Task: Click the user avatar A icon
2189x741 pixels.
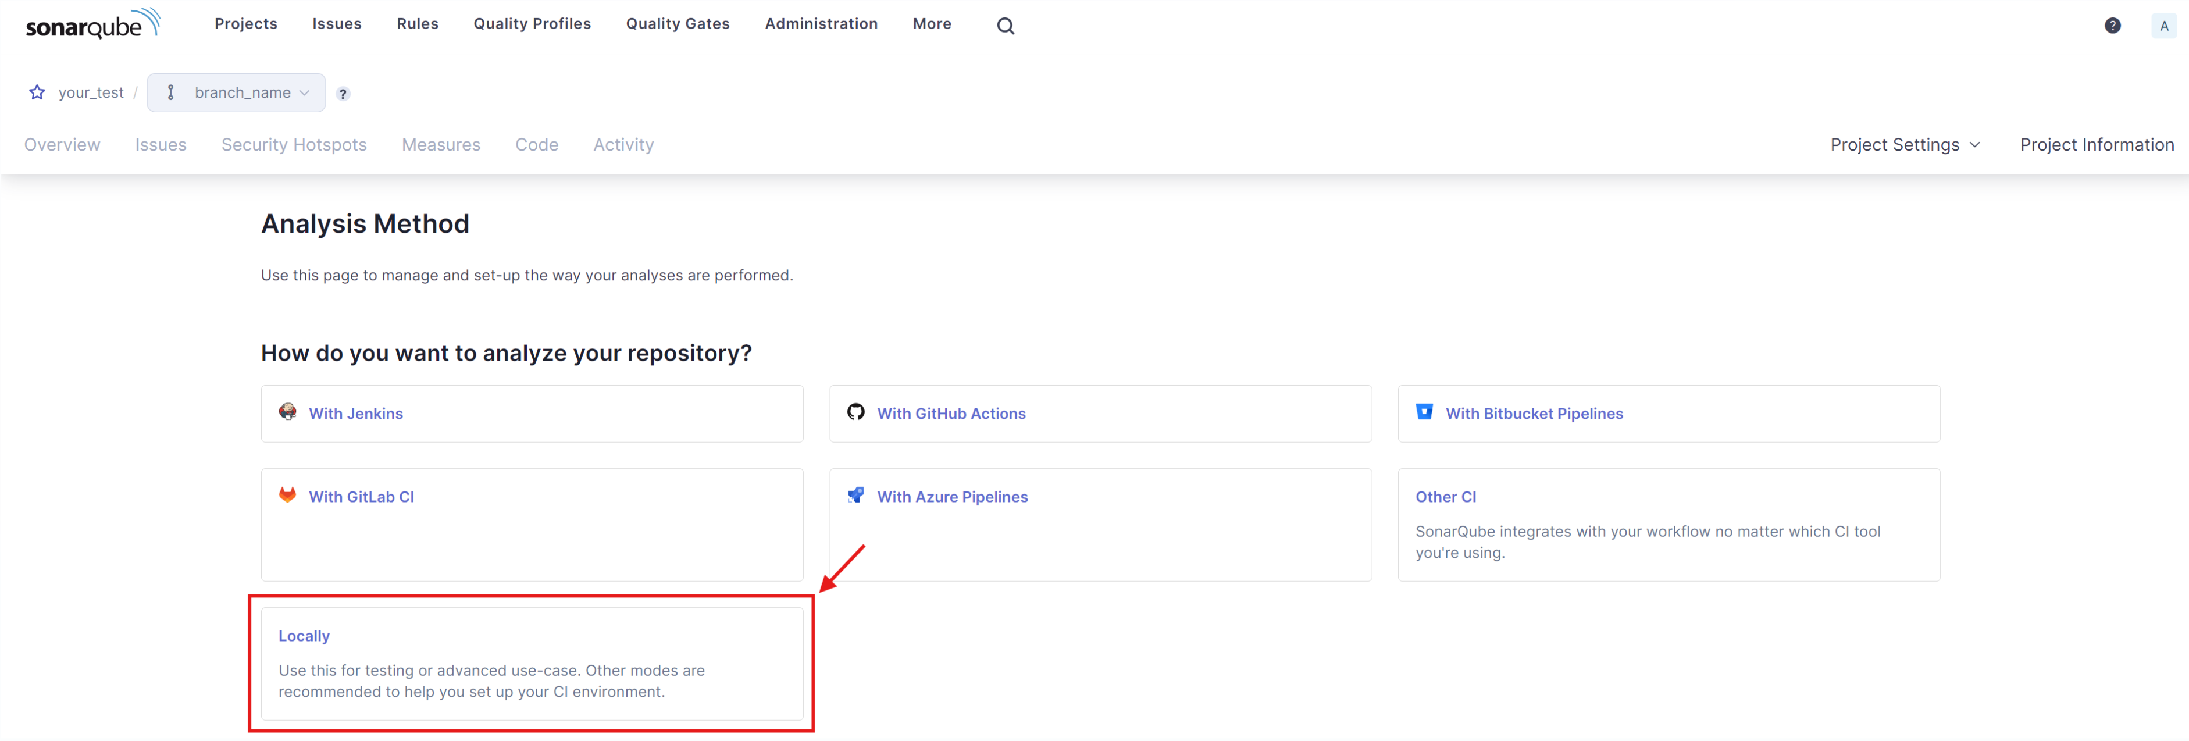Action: pyautogui.click(x=2163, y=26)
